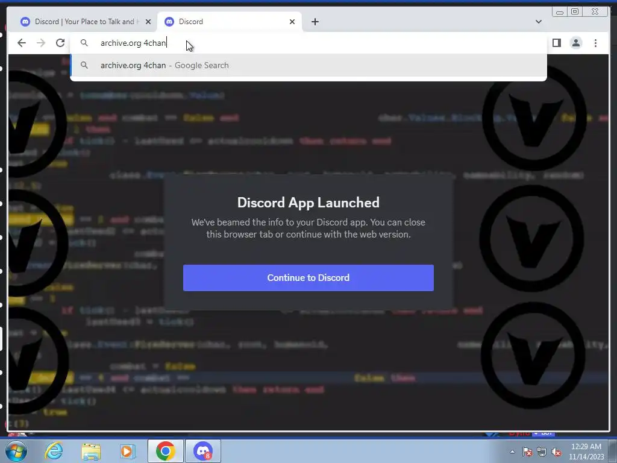Click the address bar containing 'archive.org 4chan'
Image resolution: width=617 pixels, height=463 pixels.
(x=309, y=43)
